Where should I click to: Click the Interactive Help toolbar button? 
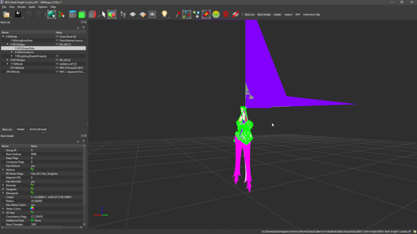pos(311,14)
